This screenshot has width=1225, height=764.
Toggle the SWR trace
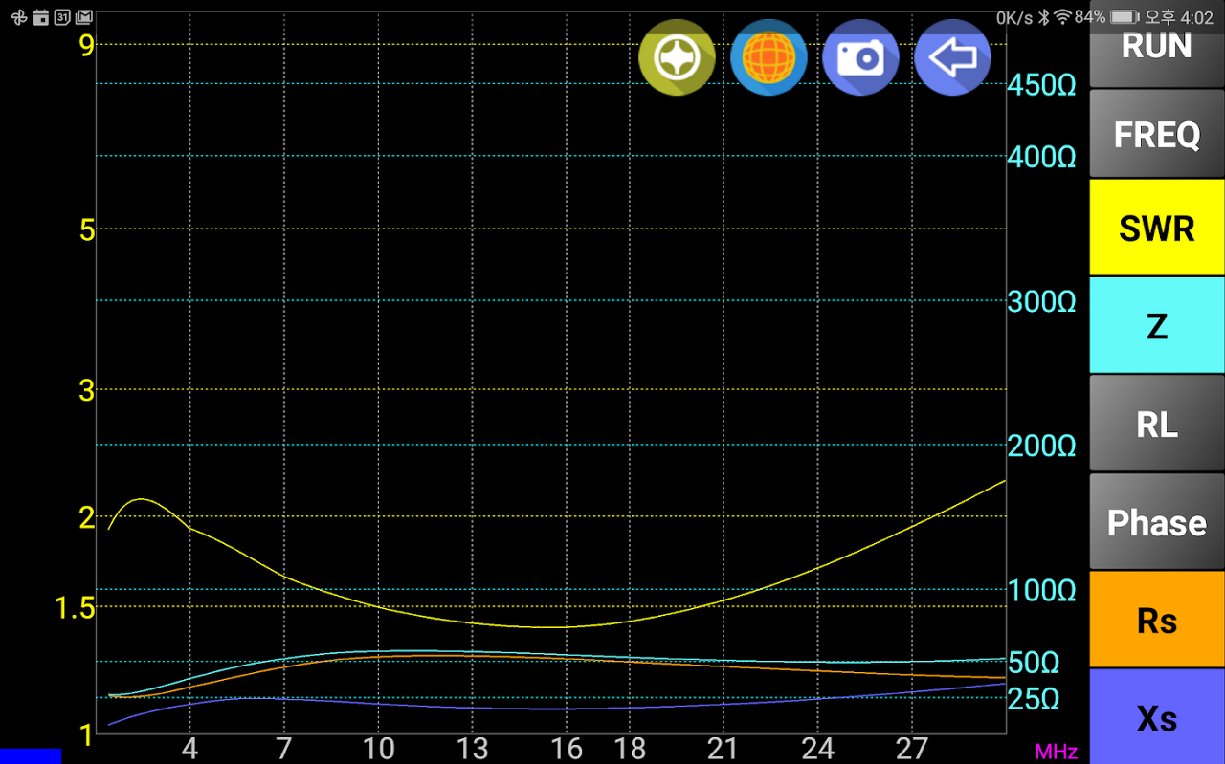point(1157,228)
